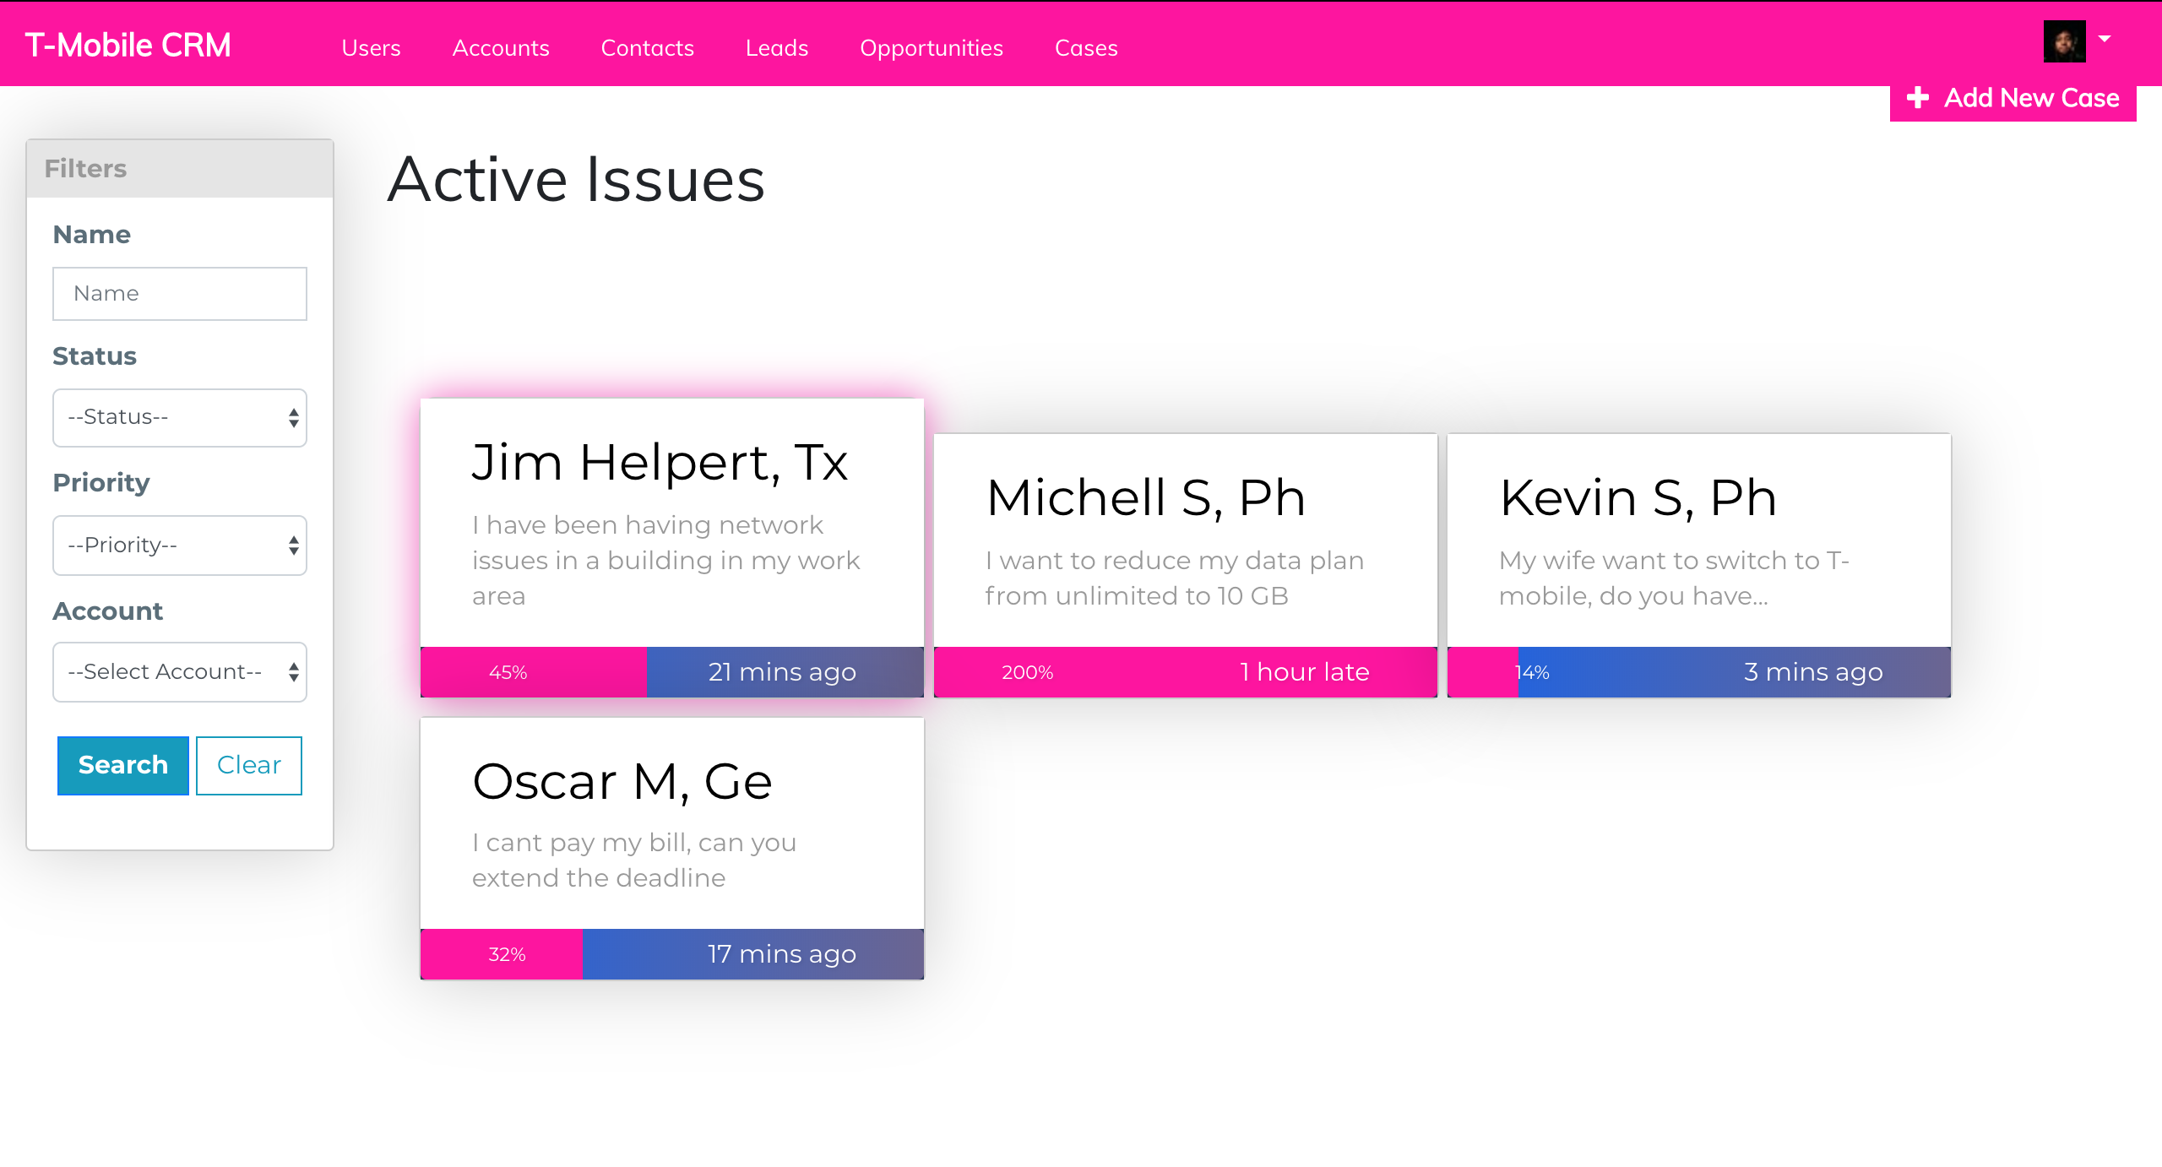
Task: Expand the Priority dropdown
Action: [x=180, y=546]
